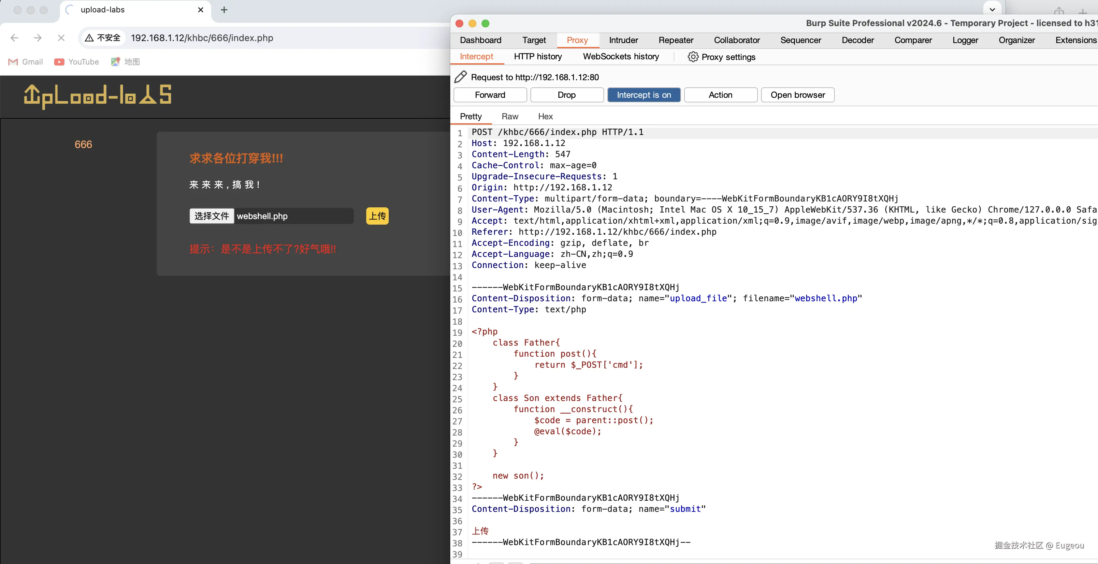Screen dimensions: 1098x564
Task: Open the HTTP history tab
Action: click(x=538, y=56)
